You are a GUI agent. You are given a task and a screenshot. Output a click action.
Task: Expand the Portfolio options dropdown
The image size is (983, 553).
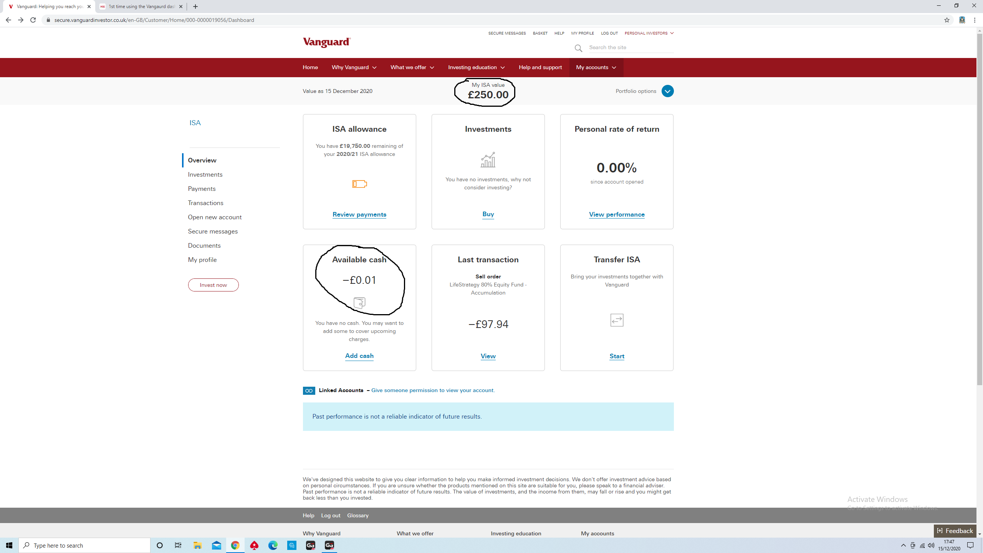667,91
